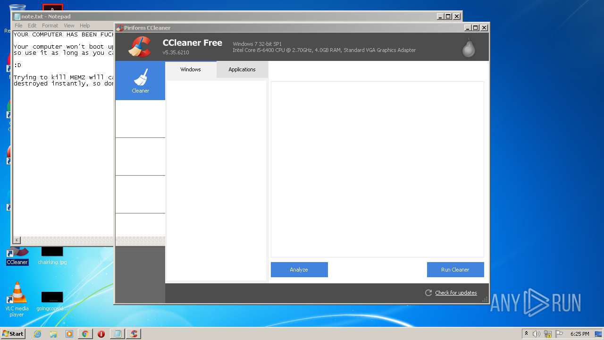
Task: Maximize the Notepad window
Action: tap(448, 17)
